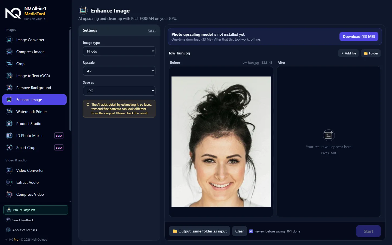
Task: Click the Add file button
Action: 349,53
